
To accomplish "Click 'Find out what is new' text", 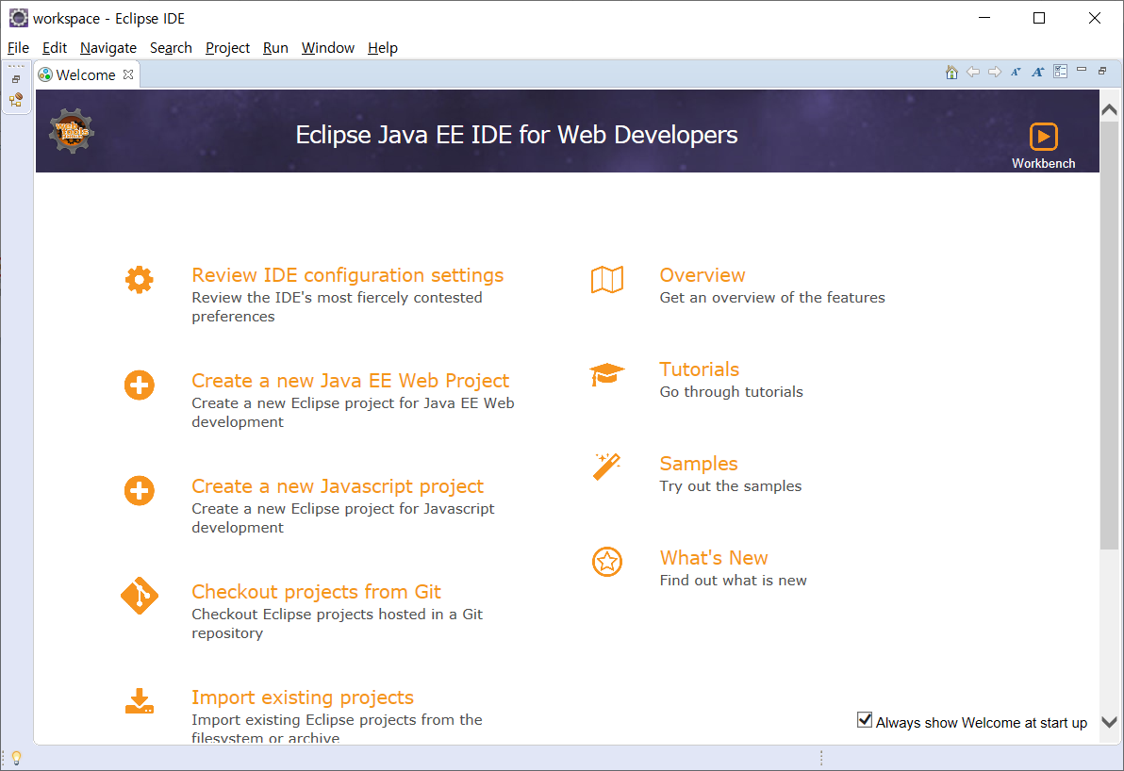I will point(733,581).
